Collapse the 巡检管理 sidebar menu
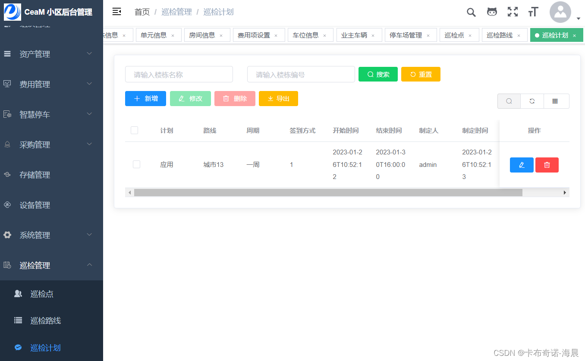 point(51,265)
